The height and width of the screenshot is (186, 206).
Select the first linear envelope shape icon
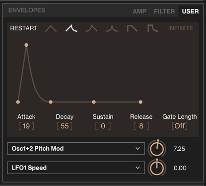(x=51, y=28)
